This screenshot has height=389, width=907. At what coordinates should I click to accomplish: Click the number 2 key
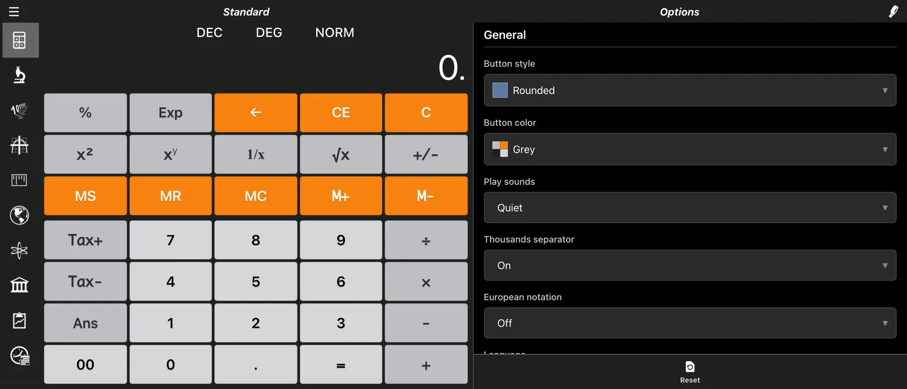(x=256, y=323)
